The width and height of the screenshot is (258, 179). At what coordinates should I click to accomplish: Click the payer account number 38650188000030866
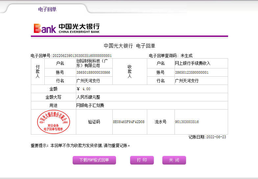(x=93, y=72)
